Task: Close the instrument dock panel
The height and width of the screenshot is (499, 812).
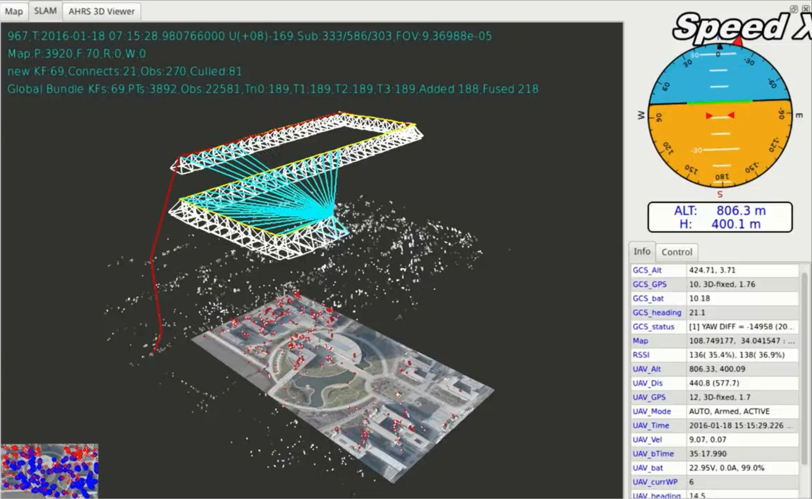Action: point(805,9)
